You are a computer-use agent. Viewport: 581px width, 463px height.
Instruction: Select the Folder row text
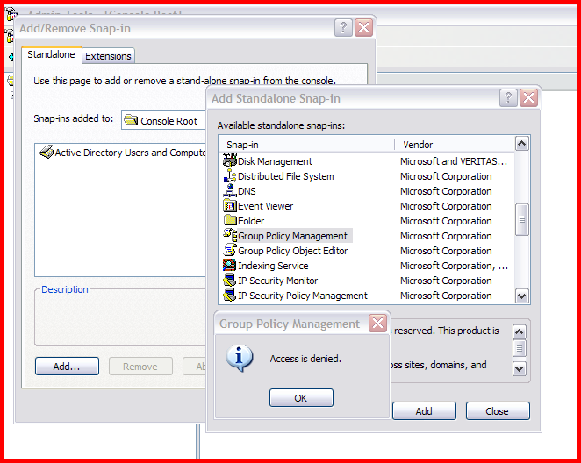click(x=251, y=221)
